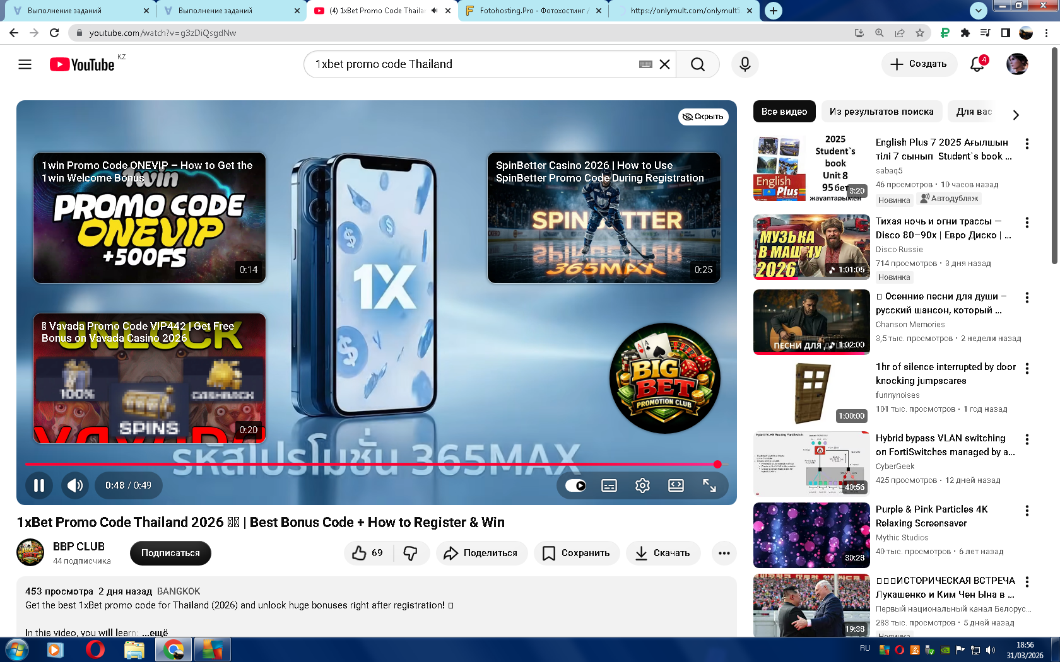Screen dimensions: 1060x662
Task: Open the Windows Start menu
Action: coord(16,649)
